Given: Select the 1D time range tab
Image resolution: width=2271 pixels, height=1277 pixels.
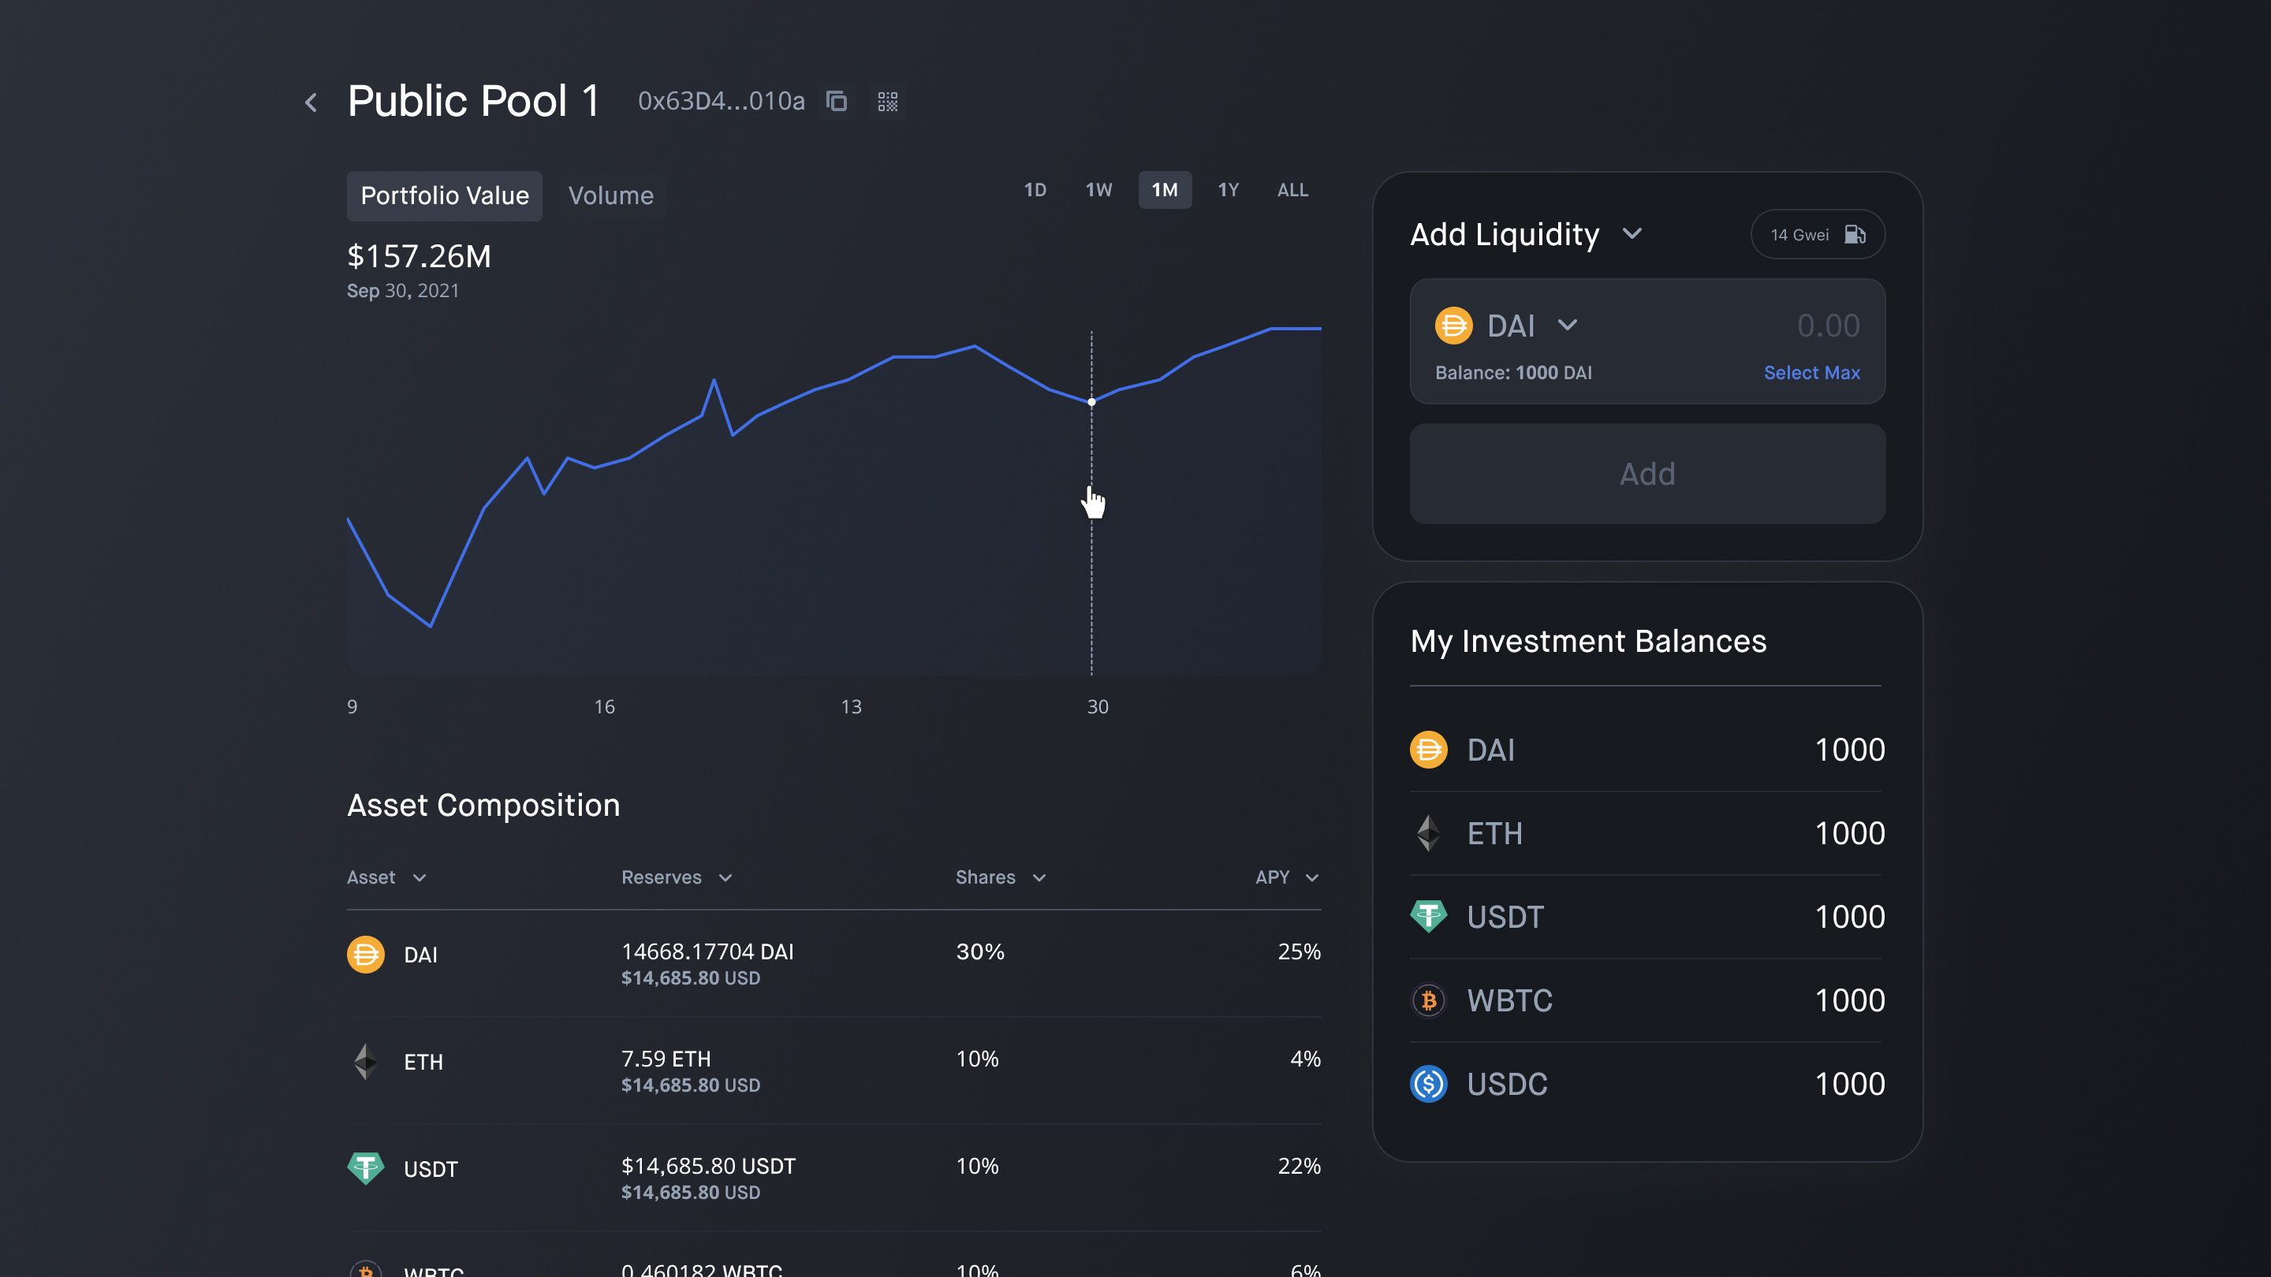Looking at the screenshot, I should (1035, 189).
